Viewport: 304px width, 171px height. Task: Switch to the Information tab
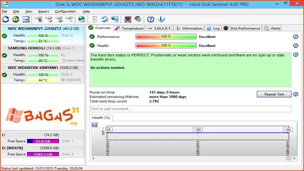(x=189, y=28)
